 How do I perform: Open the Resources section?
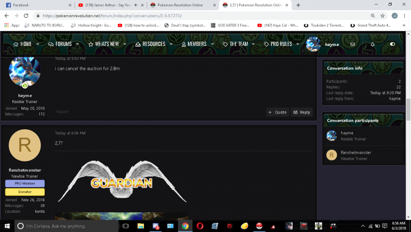tap(150, 44)
